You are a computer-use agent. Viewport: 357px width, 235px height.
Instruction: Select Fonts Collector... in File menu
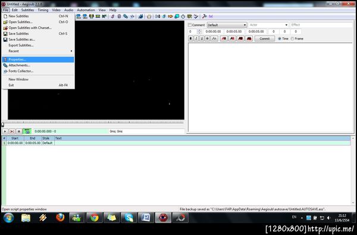[38, 71]
